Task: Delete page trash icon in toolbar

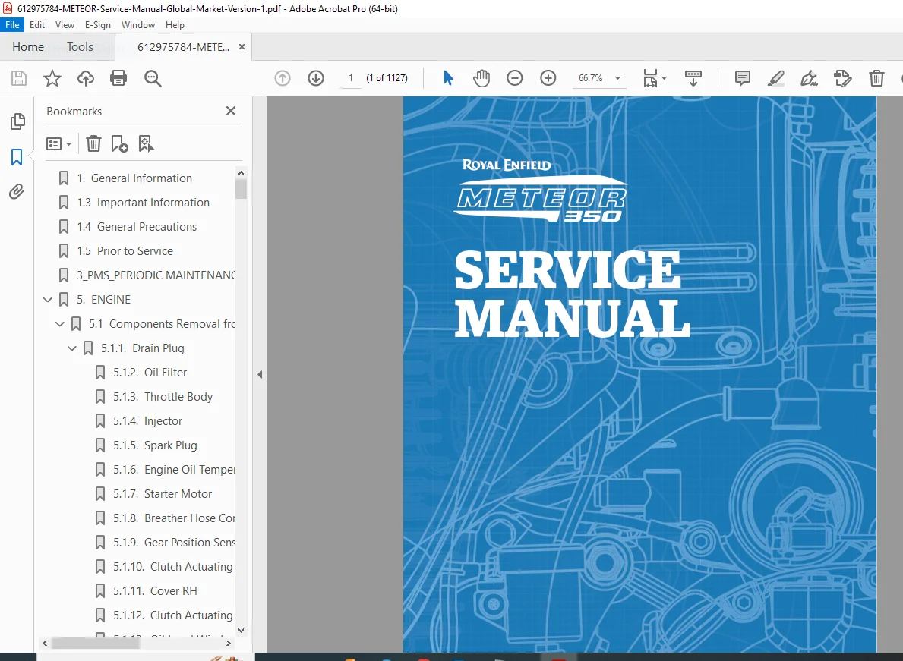Action: coord(876,78)
